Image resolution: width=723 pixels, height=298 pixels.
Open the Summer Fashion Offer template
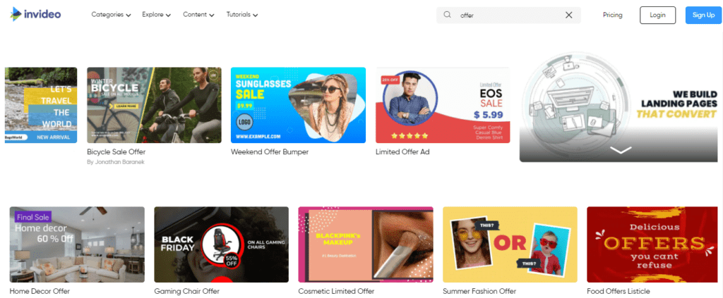(510, 244)
